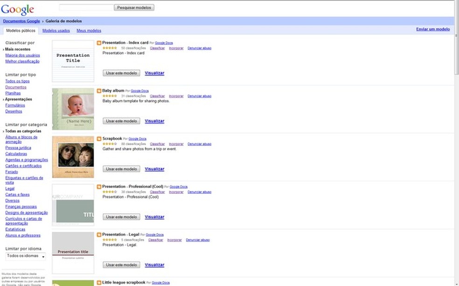The image size is (459, 286).
Task: Switch to Modelos usados tab
Action: [x=56, y=30]
